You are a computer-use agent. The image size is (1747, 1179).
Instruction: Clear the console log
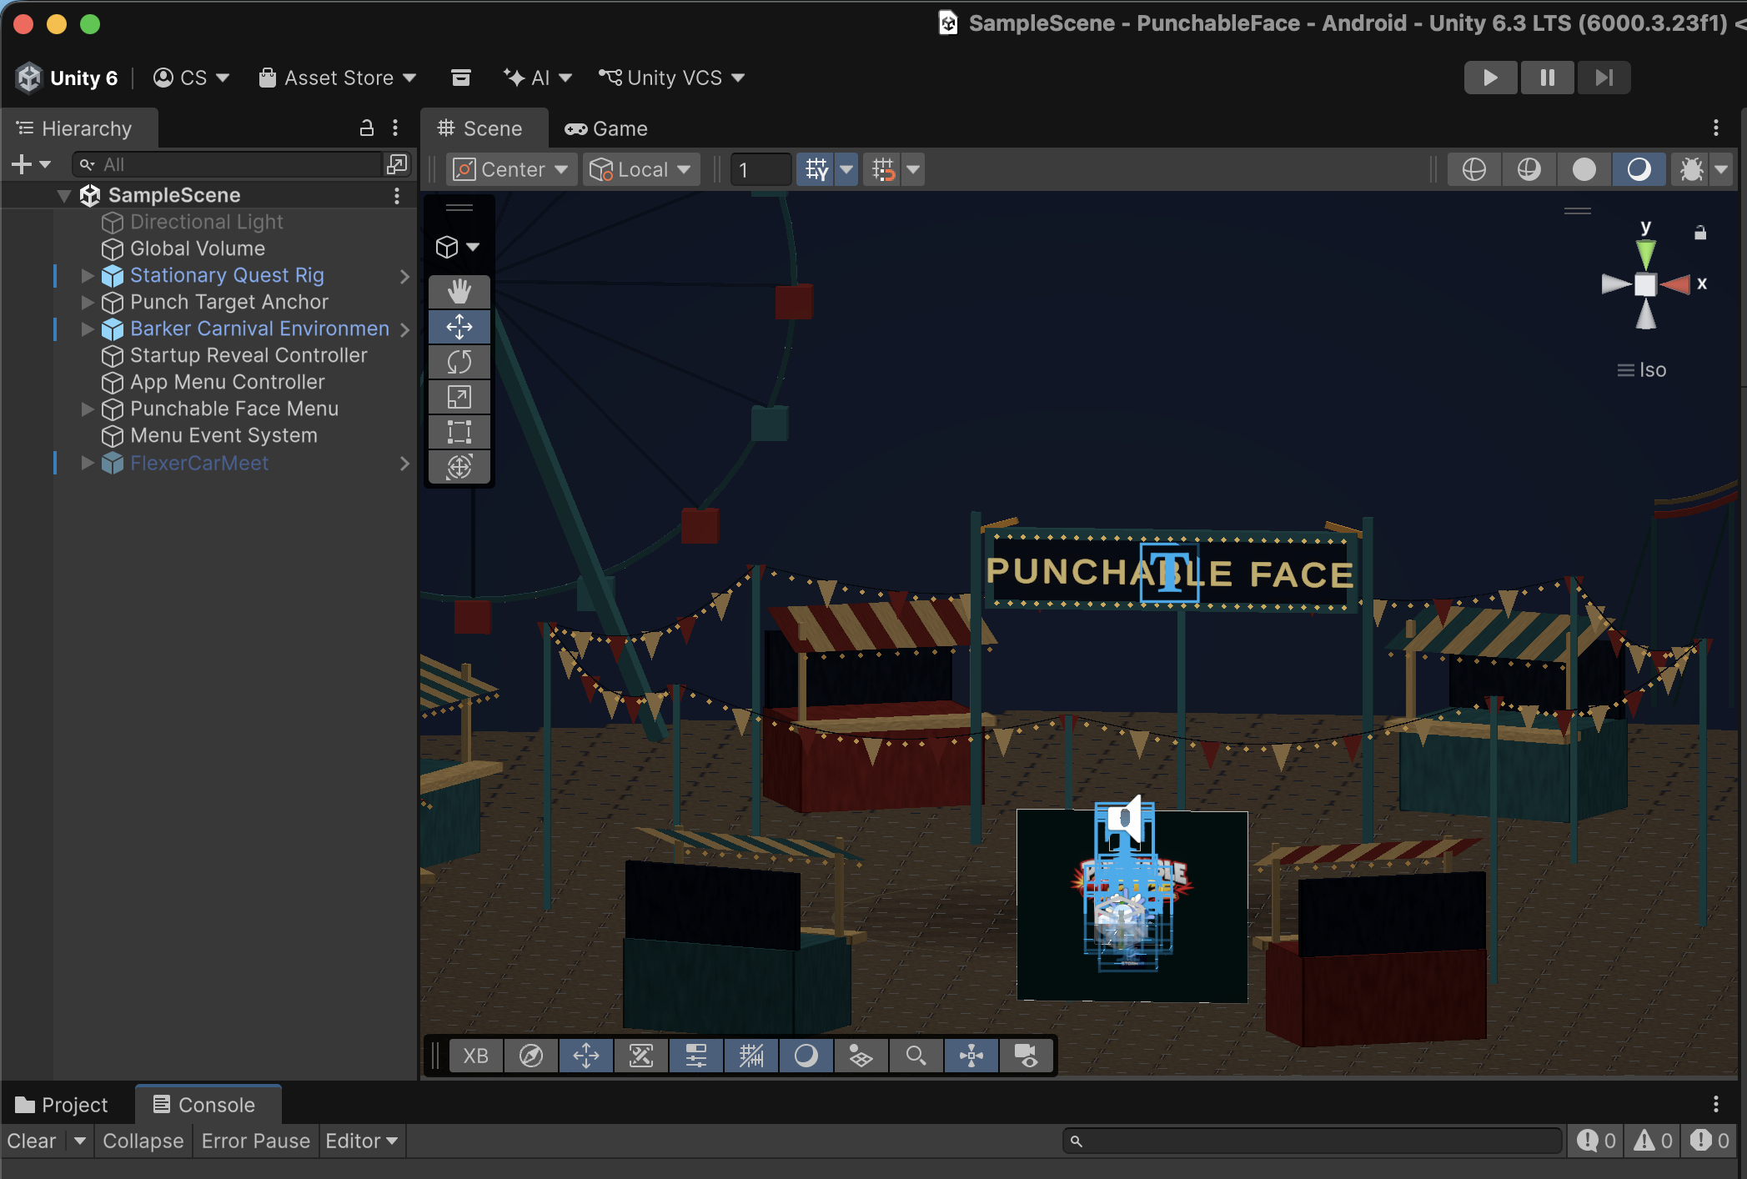tap(32, 1141)
